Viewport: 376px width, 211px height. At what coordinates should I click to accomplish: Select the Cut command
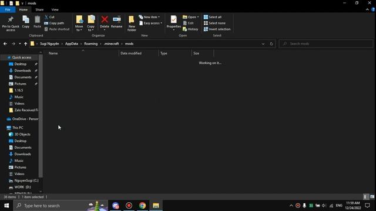[x=49, y=17]
